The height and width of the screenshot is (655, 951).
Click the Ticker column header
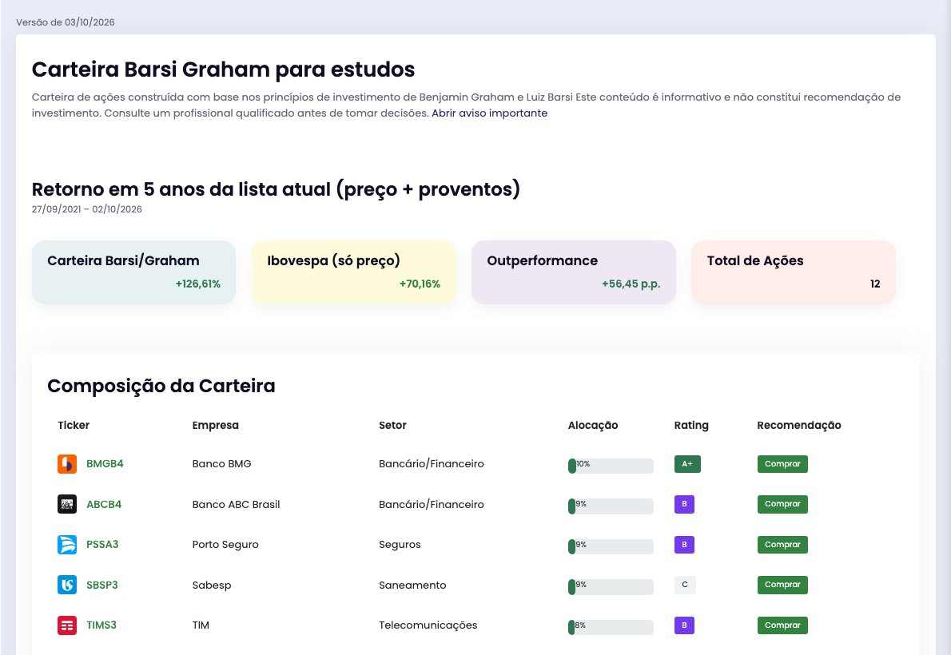(x=74, y=425)
